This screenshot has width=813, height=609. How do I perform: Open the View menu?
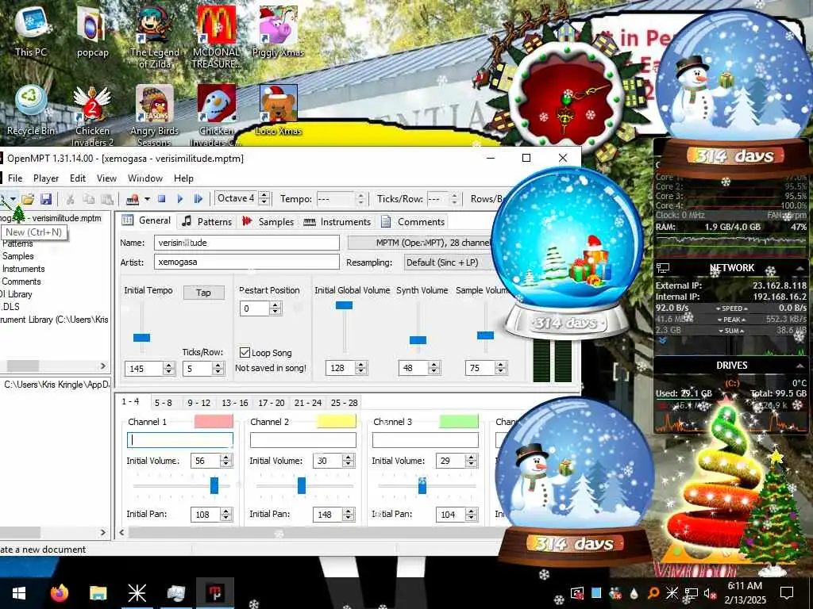(x=106, y=178)
